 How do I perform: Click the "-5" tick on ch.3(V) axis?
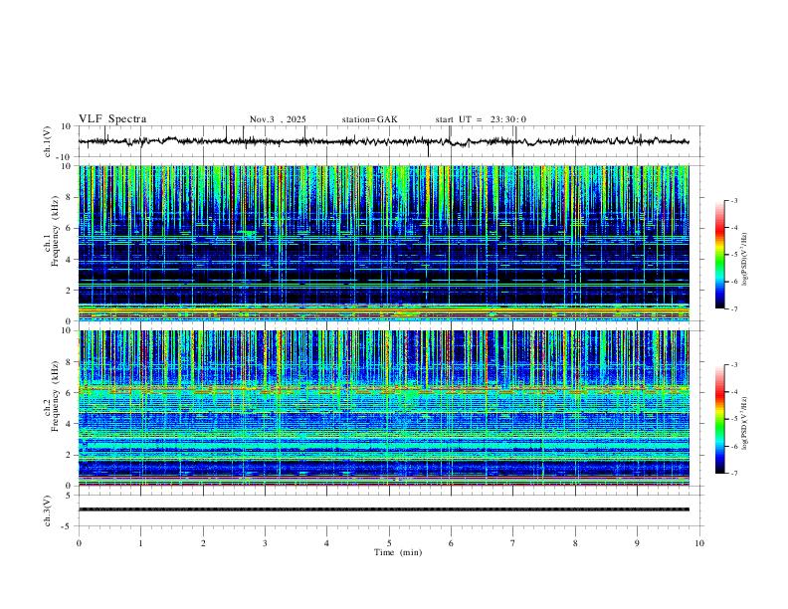click(x=68, y=526)
